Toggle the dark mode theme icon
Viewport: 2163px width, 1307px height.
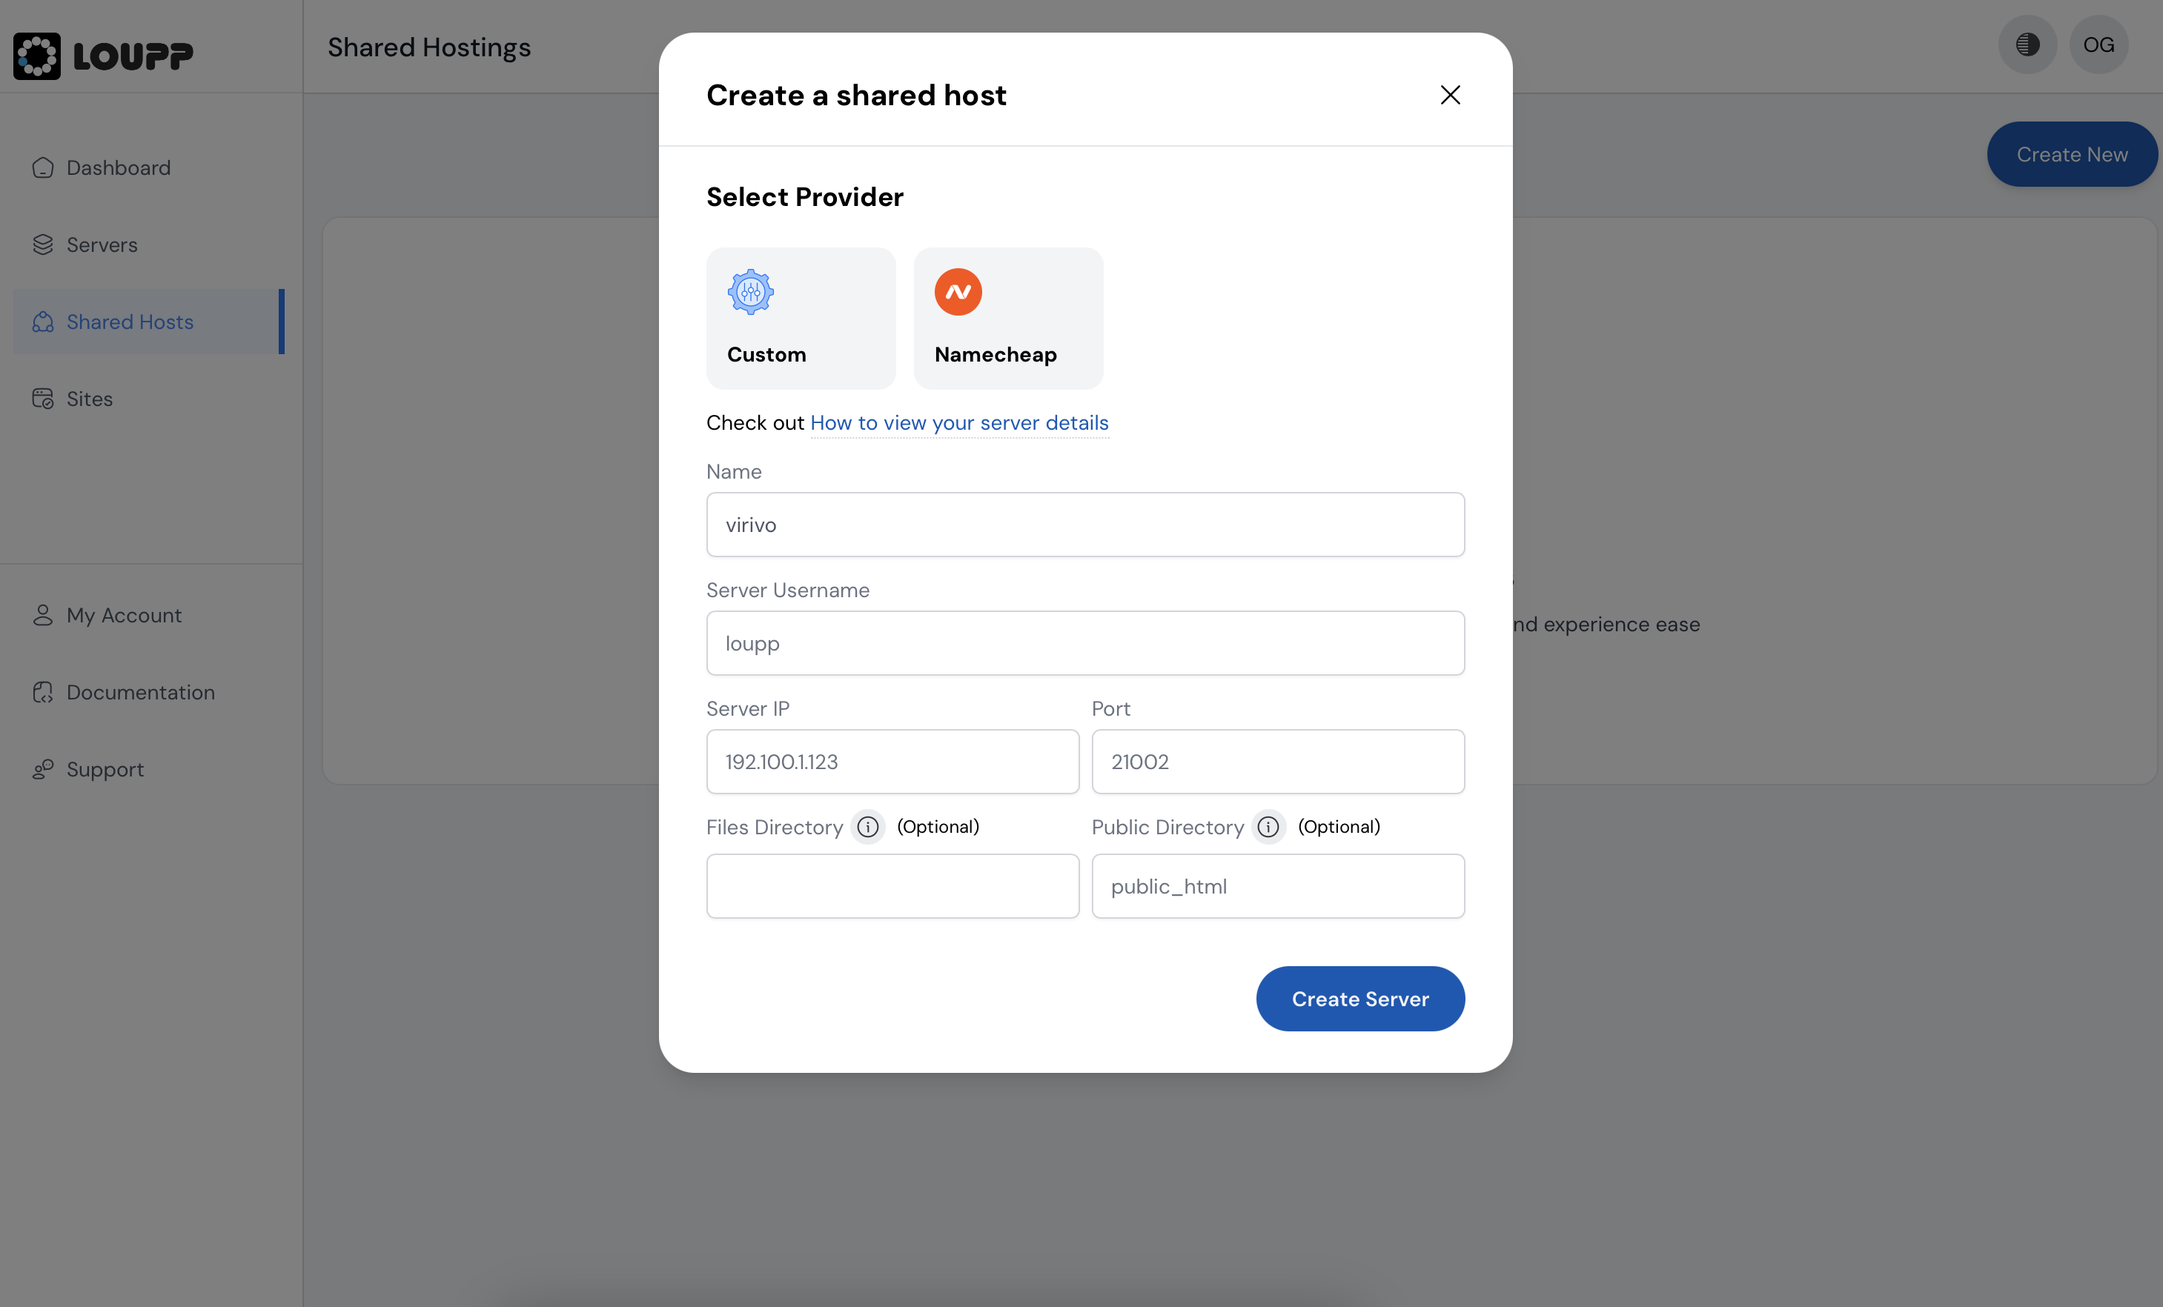coord(2028,44)
